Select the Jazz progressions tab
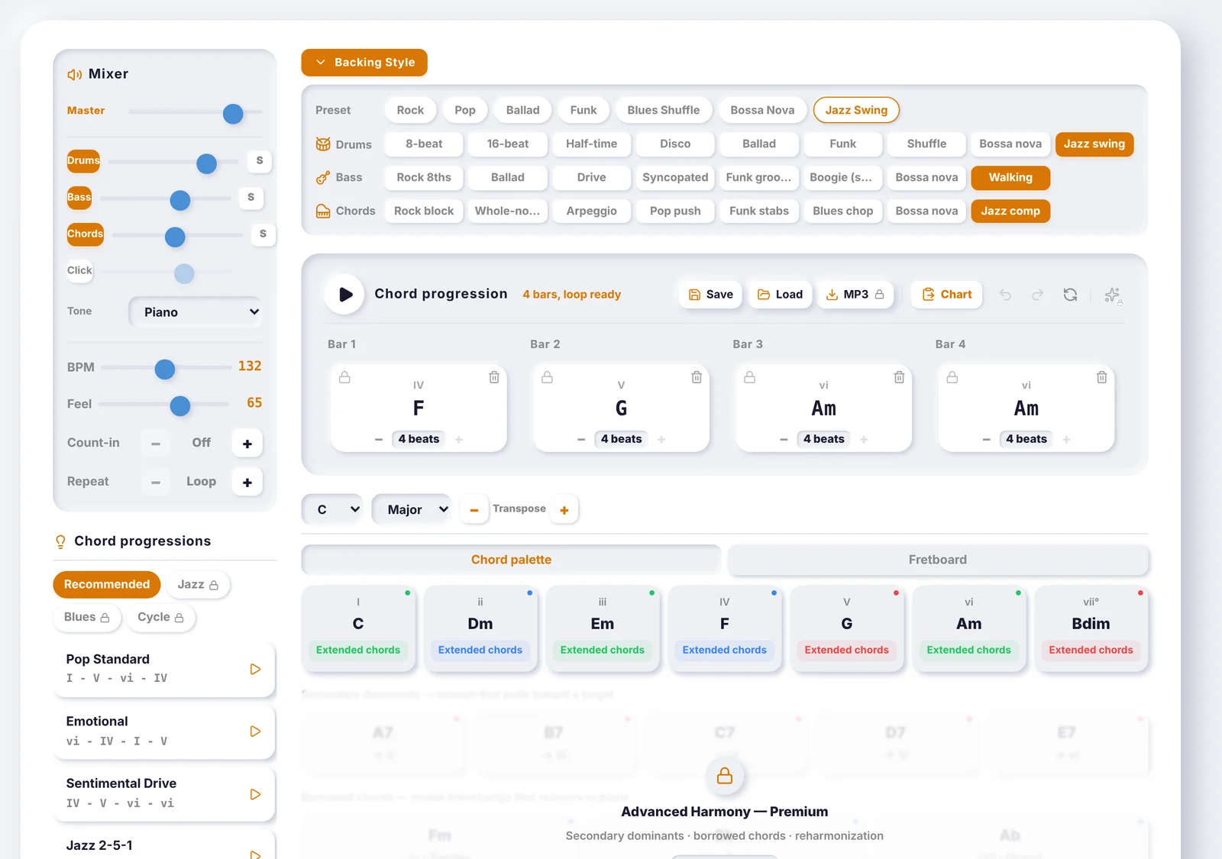Screen dimensions: 1222x859 (x=198, y=585)
